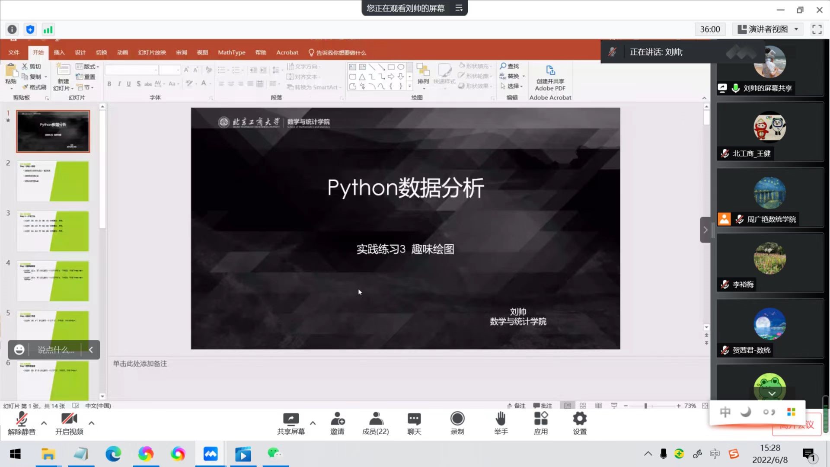This screenshot has width=830, height=467.
Task: Open the Members (22) panel
Action: [x=375, y=419]
